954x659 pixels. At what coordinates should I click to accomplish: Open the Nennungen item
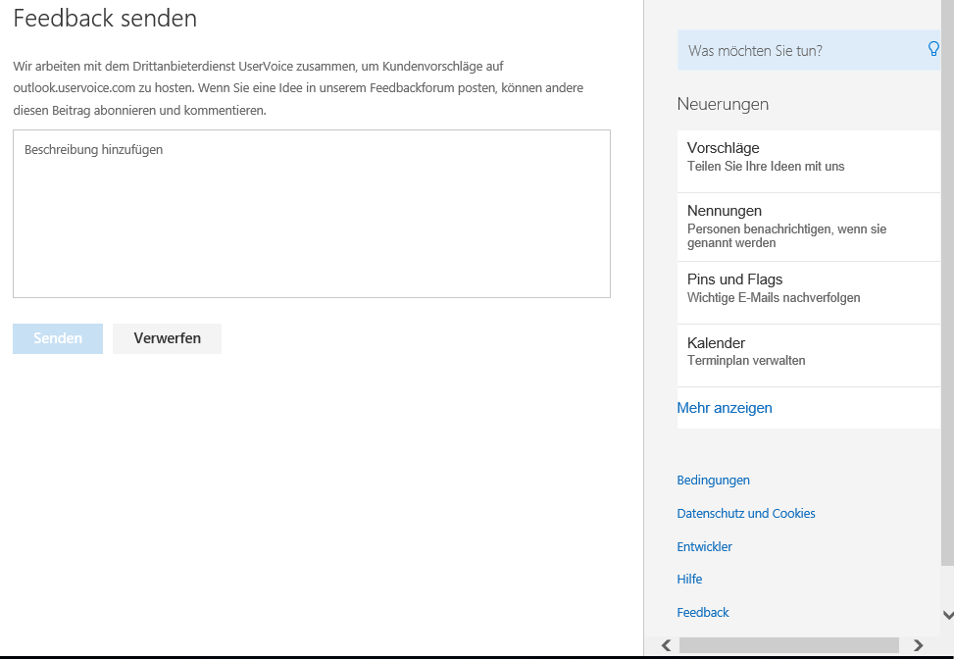(x=809, y=227)
